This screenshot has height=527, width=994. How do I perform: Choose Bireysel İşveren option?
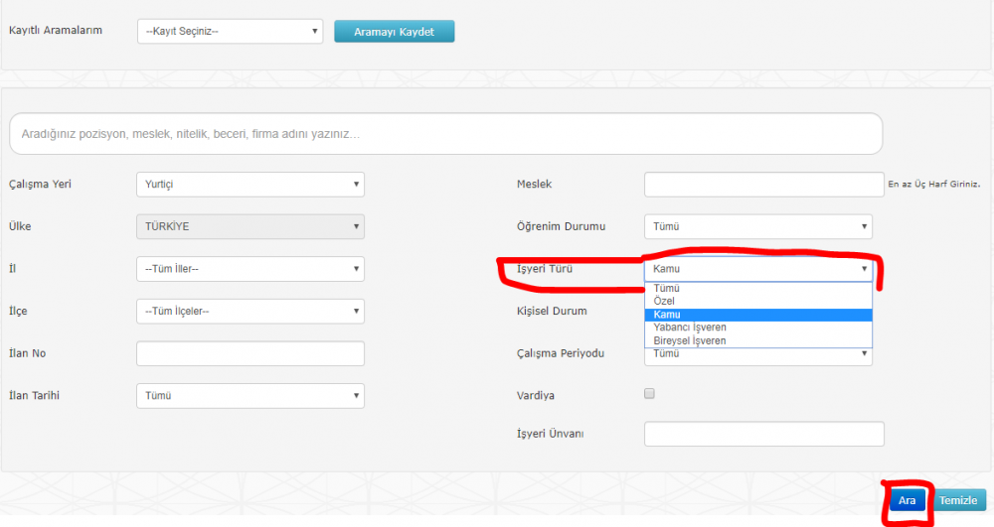pos(690,340)
